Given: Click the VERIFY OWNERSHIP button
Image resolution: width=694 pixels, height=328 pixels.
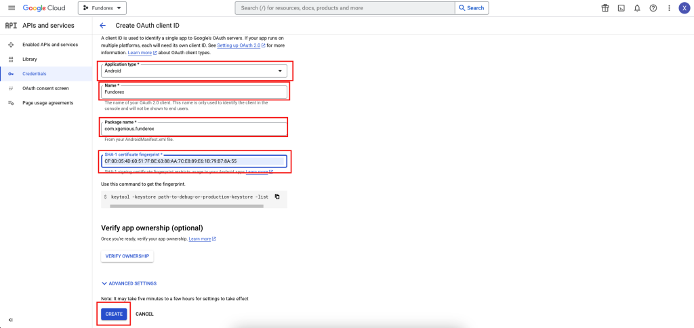Looking at the screenshot, I should (x=127, y=256).
